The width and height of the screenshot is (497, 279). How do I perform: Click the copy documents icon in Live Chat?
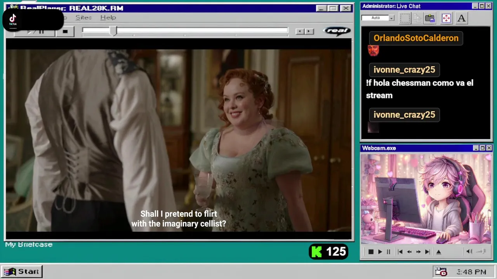coord(417,18)
